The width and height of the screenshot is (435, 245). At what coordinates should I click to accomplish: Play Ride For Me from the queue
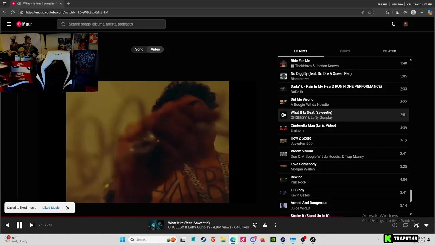343,63
